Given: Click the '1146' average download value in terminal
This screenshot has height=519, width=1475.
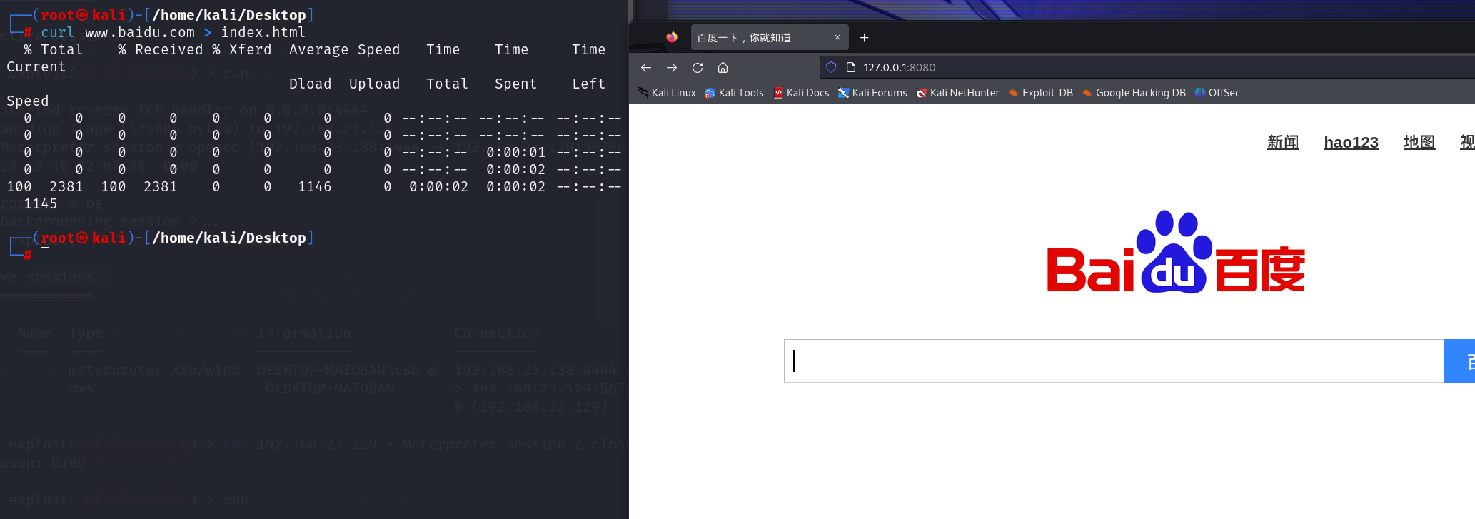Looking at the screenshot, I should 315,186.
